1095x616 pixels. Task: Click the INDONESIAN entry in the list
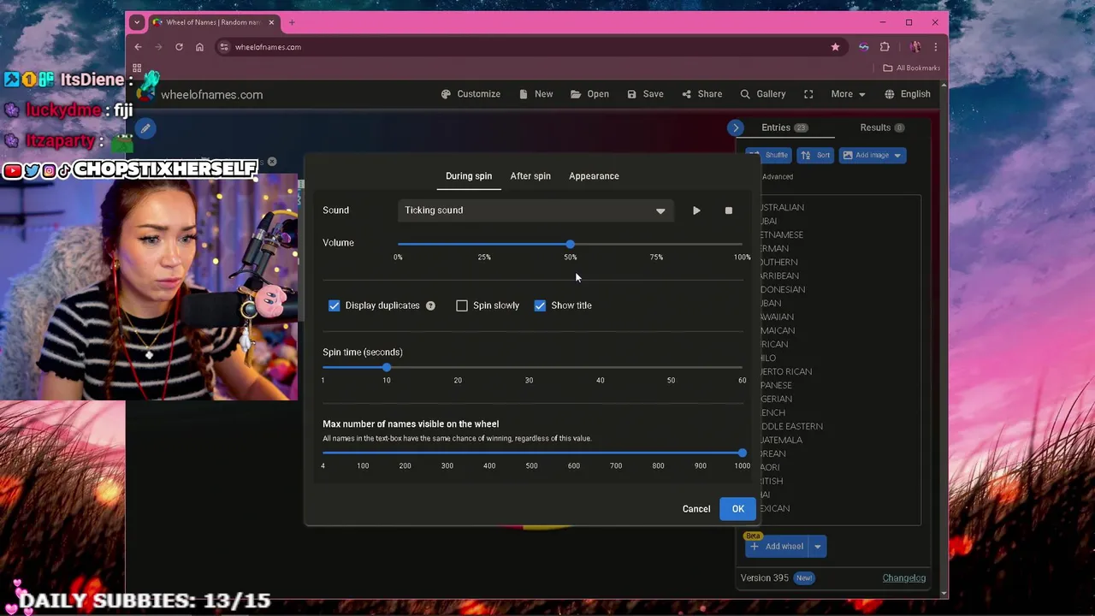tap(782, 290)
